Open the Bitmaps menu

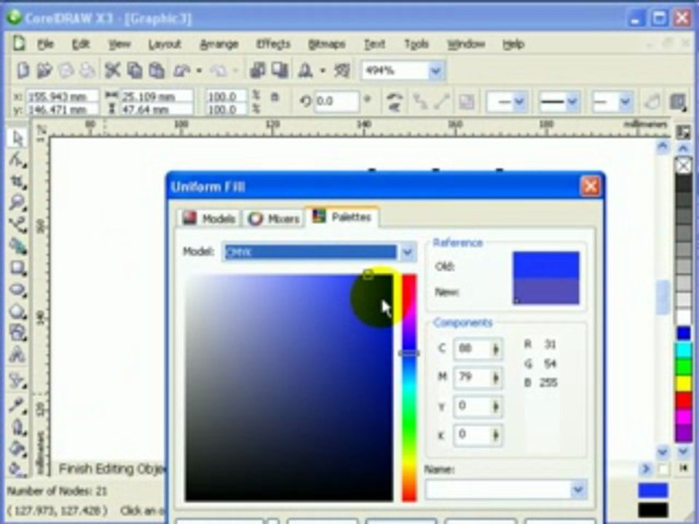(327, 44)
